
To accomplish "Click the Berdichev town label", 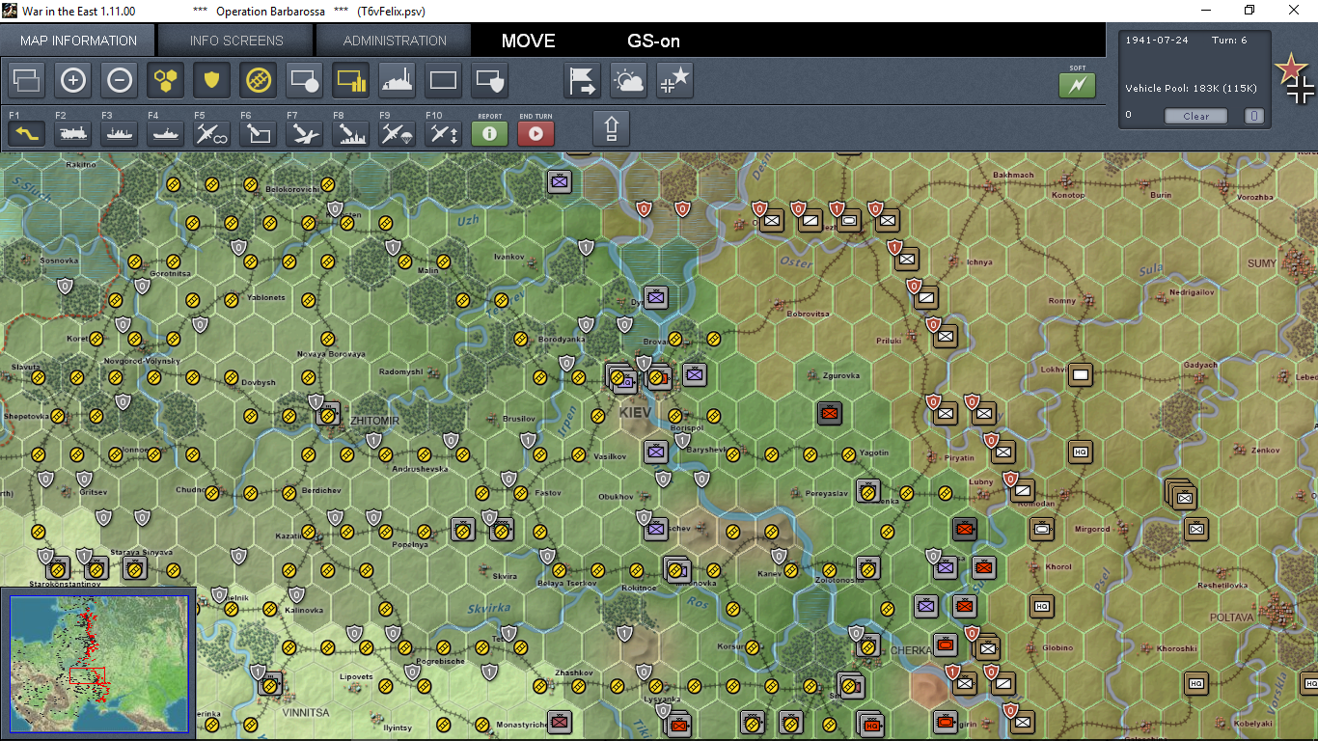I will tap(321, 490).
